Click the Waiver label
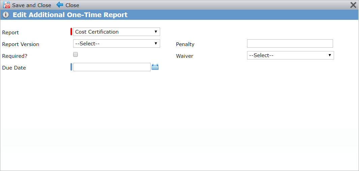Image resolution: width=359 pixels, height=171 pixels. coord(184,56)
